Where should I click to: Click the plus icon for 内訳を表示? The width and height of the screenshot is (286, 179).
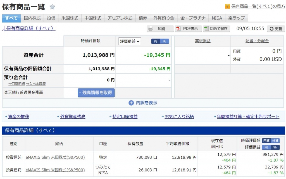click(x=131, y=103)
